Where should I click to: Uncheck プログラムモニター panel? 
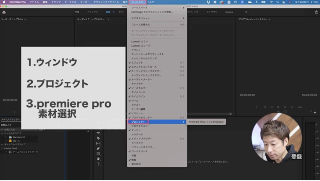pos(157,118)
